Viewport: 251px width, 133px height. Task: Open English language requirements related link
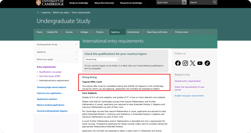[189, 95]
